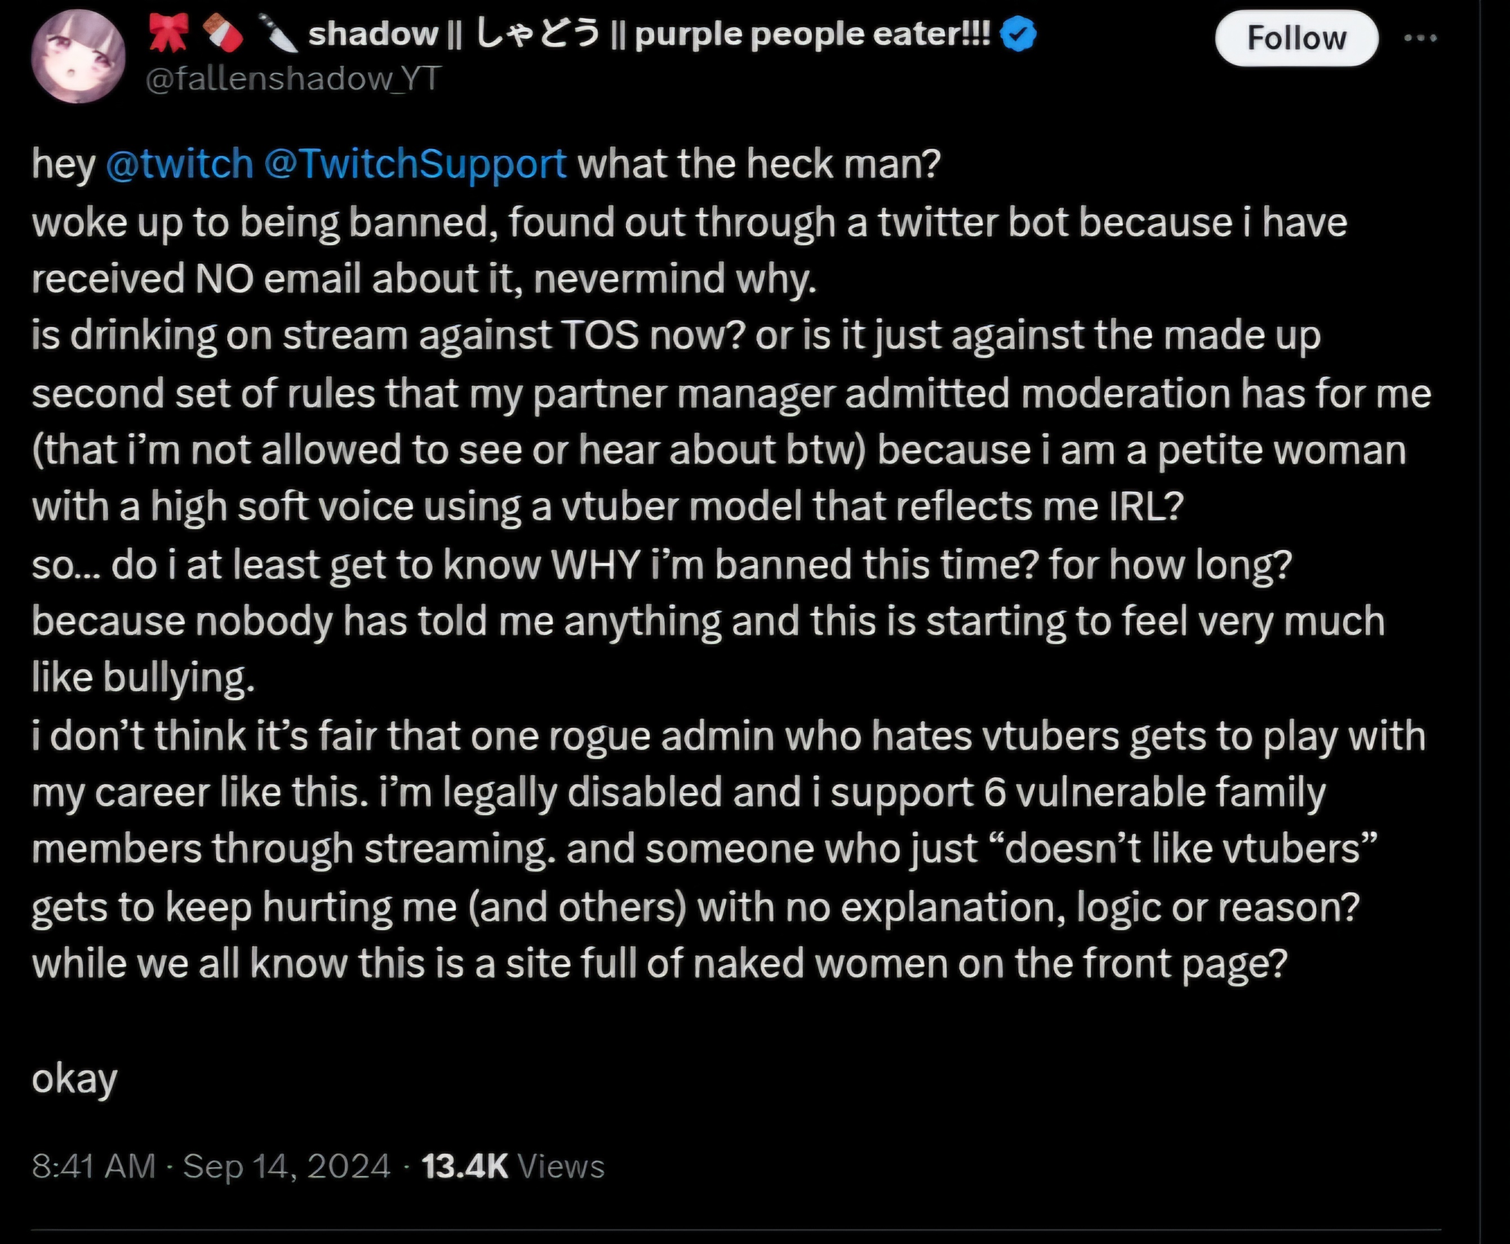Click the Japanese text しゃどう in the name
This screenshot has width=1510, height=1244.
pyautogui.click(x=537, y=34)
